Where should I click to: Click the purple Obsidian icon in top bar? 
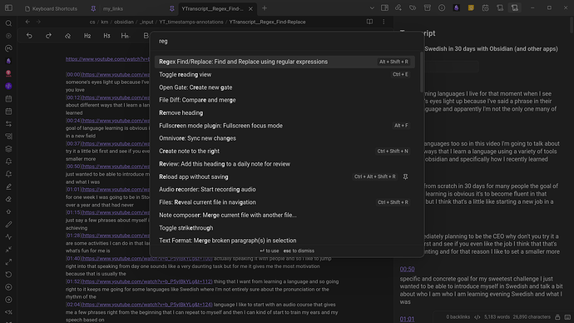[456, 8]
